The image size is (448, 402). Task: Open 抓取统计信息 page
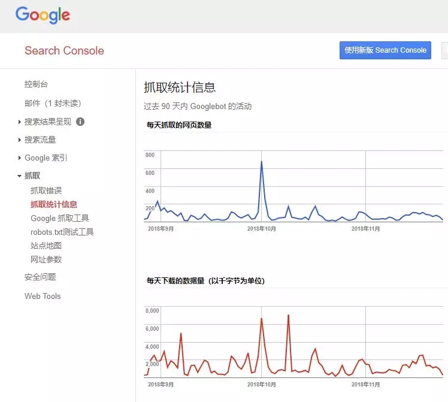(x=54, y=204)
